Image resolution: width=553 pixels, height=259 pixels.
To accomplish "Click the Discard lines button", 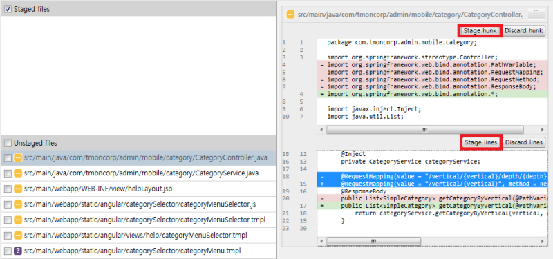I will pos(523,142).
